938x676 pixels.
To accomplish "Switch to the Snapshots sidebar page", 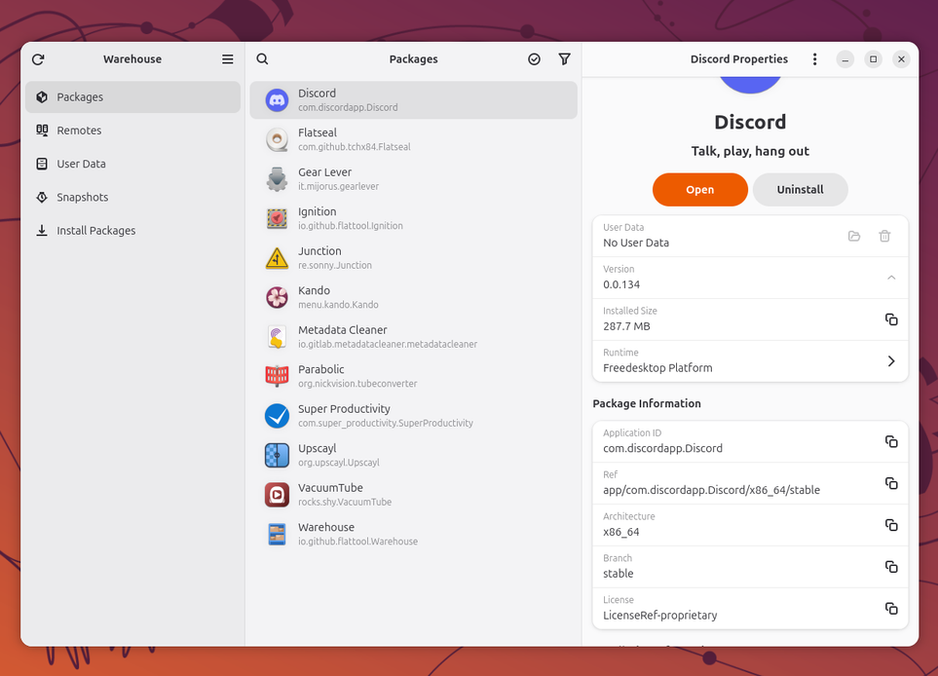I will click(132, 198).
